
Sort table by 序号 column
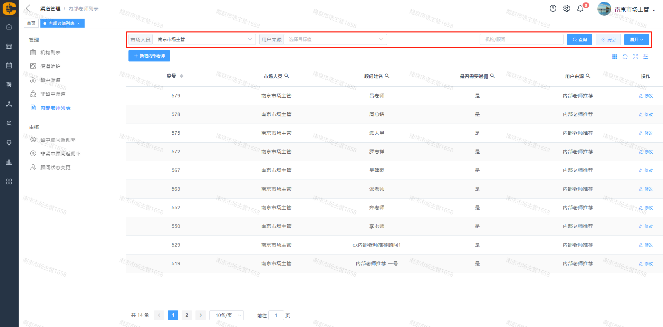pyautogui.click(x=182, y=76)
